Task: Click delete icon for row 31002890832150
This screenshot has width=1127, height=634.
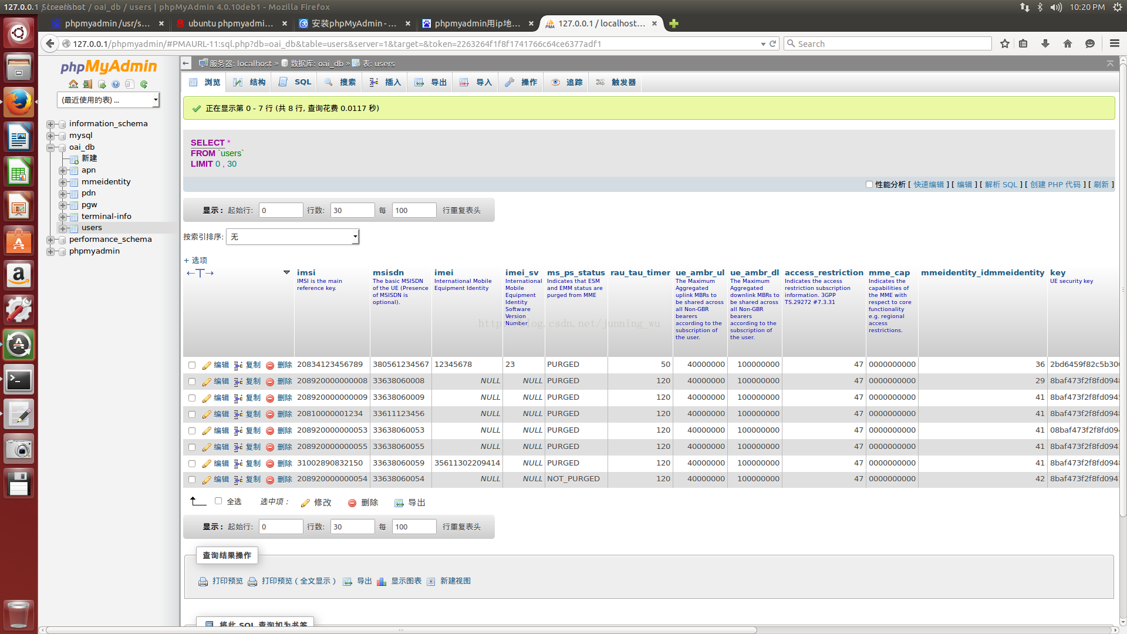Action: (270, 464)
